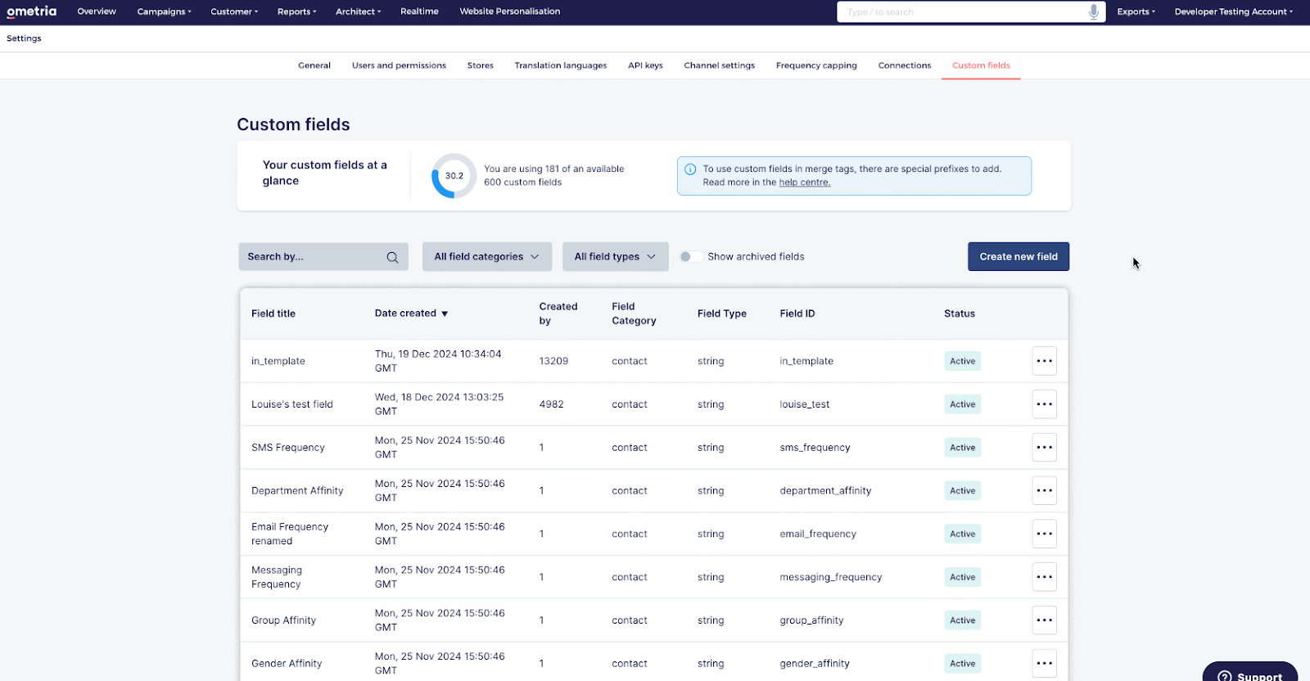Screen dimensions: 1310x681
Task: Click the Settings breadcrumb
Action: click(24, 38)
